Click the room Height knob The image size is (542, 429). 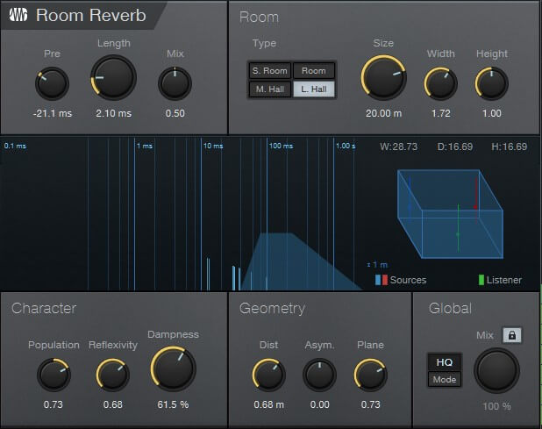tap(491, 83)
